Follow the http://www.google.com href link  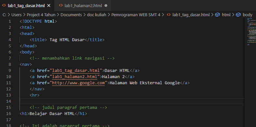78,83
